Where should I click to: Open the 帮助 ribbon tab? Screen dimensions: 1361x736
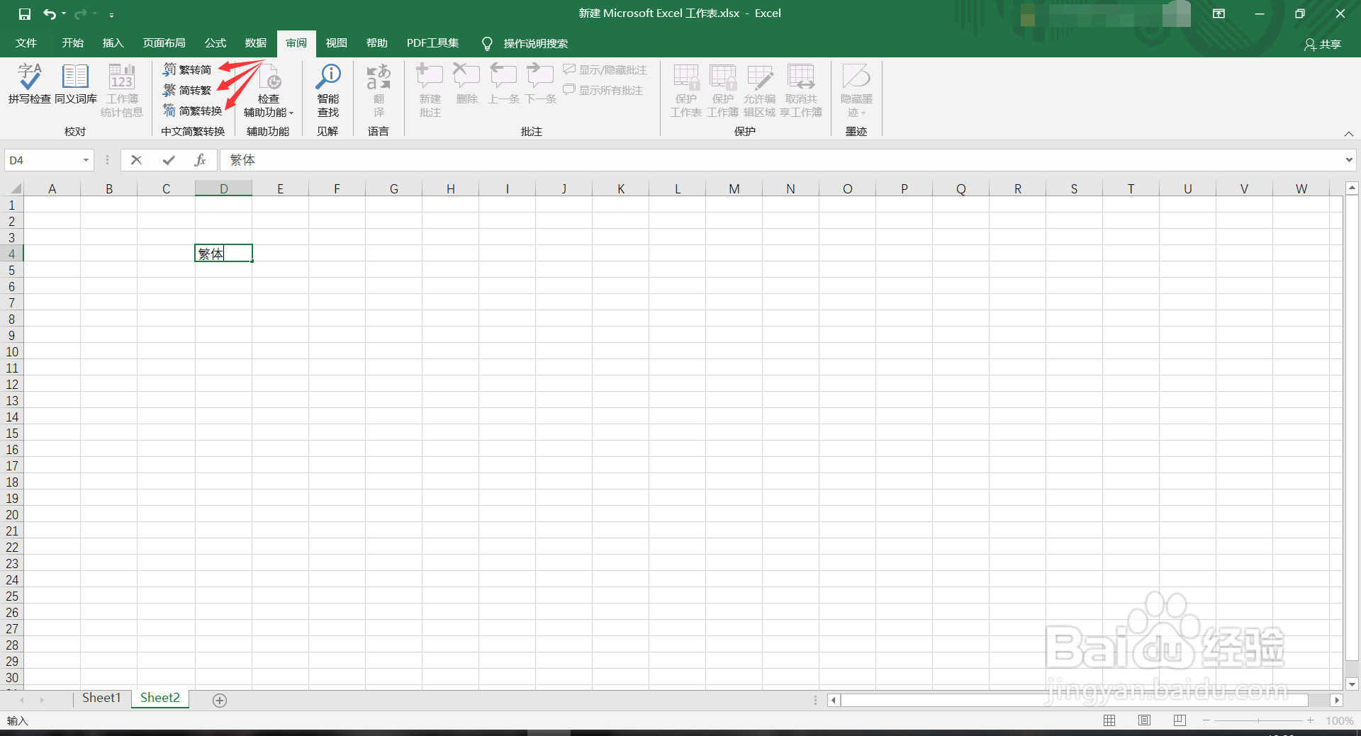[x=377, y=43]
